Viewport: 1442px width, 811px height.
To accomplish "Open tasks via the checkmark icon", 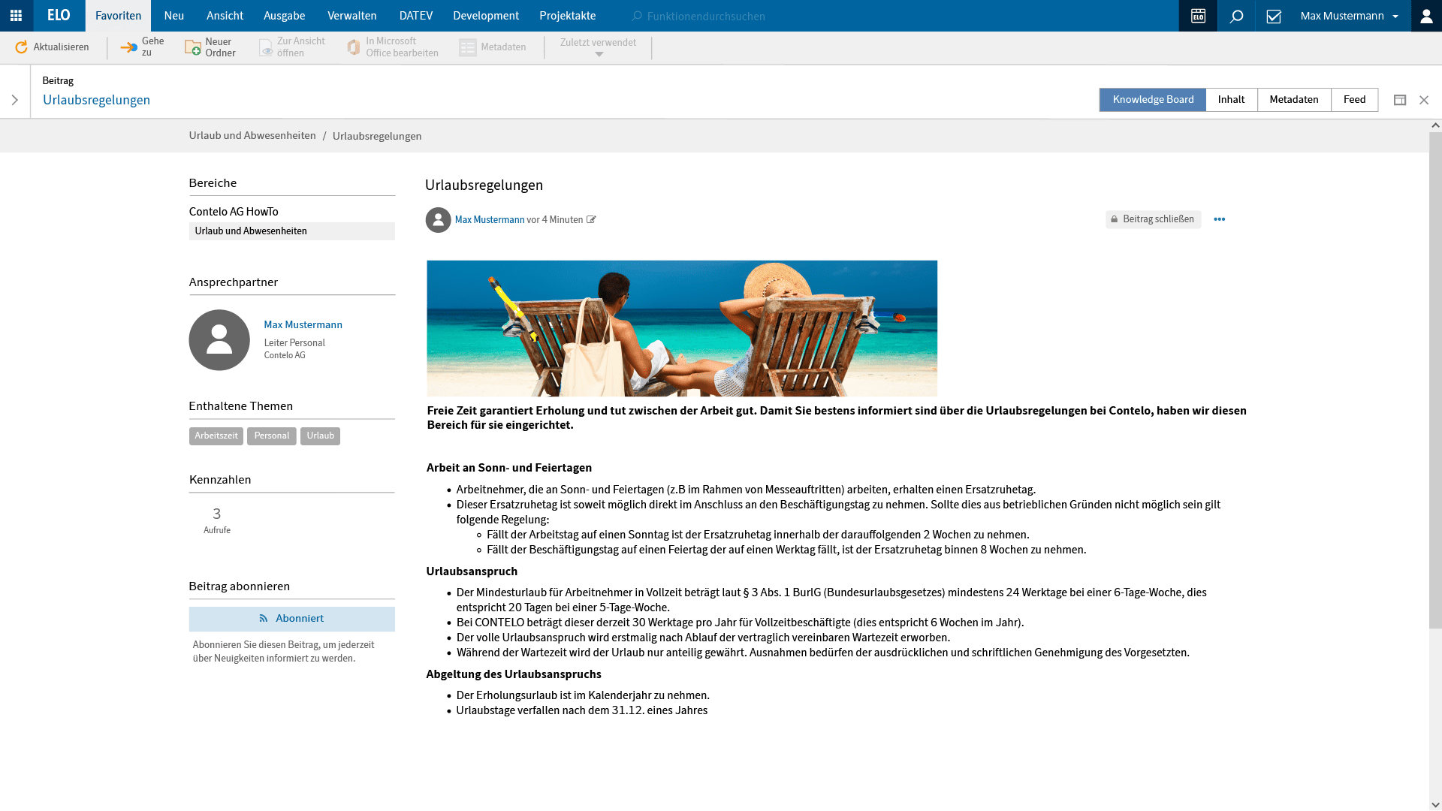I will (1274, 16).
